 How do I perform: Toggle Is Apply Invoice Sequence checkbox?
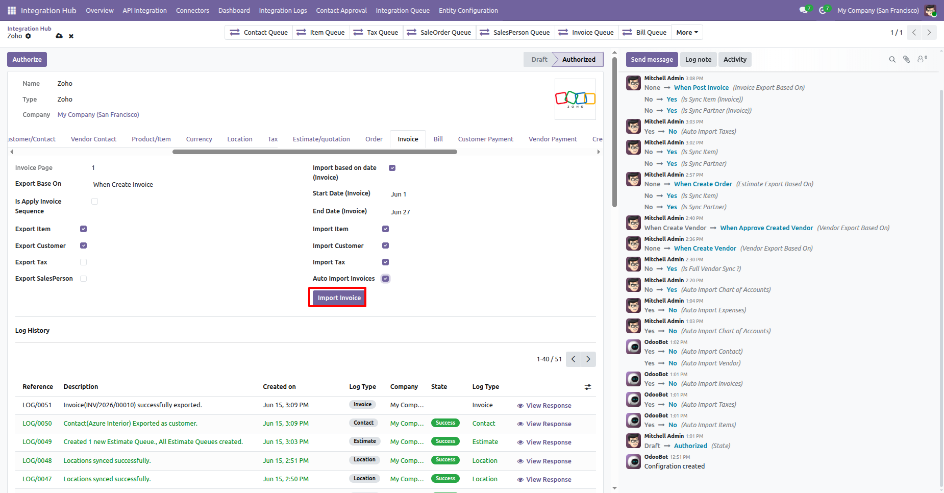[x=94, y=202]
